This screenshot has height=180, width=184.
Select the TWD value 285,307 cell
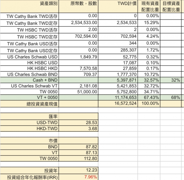[118, 50]
